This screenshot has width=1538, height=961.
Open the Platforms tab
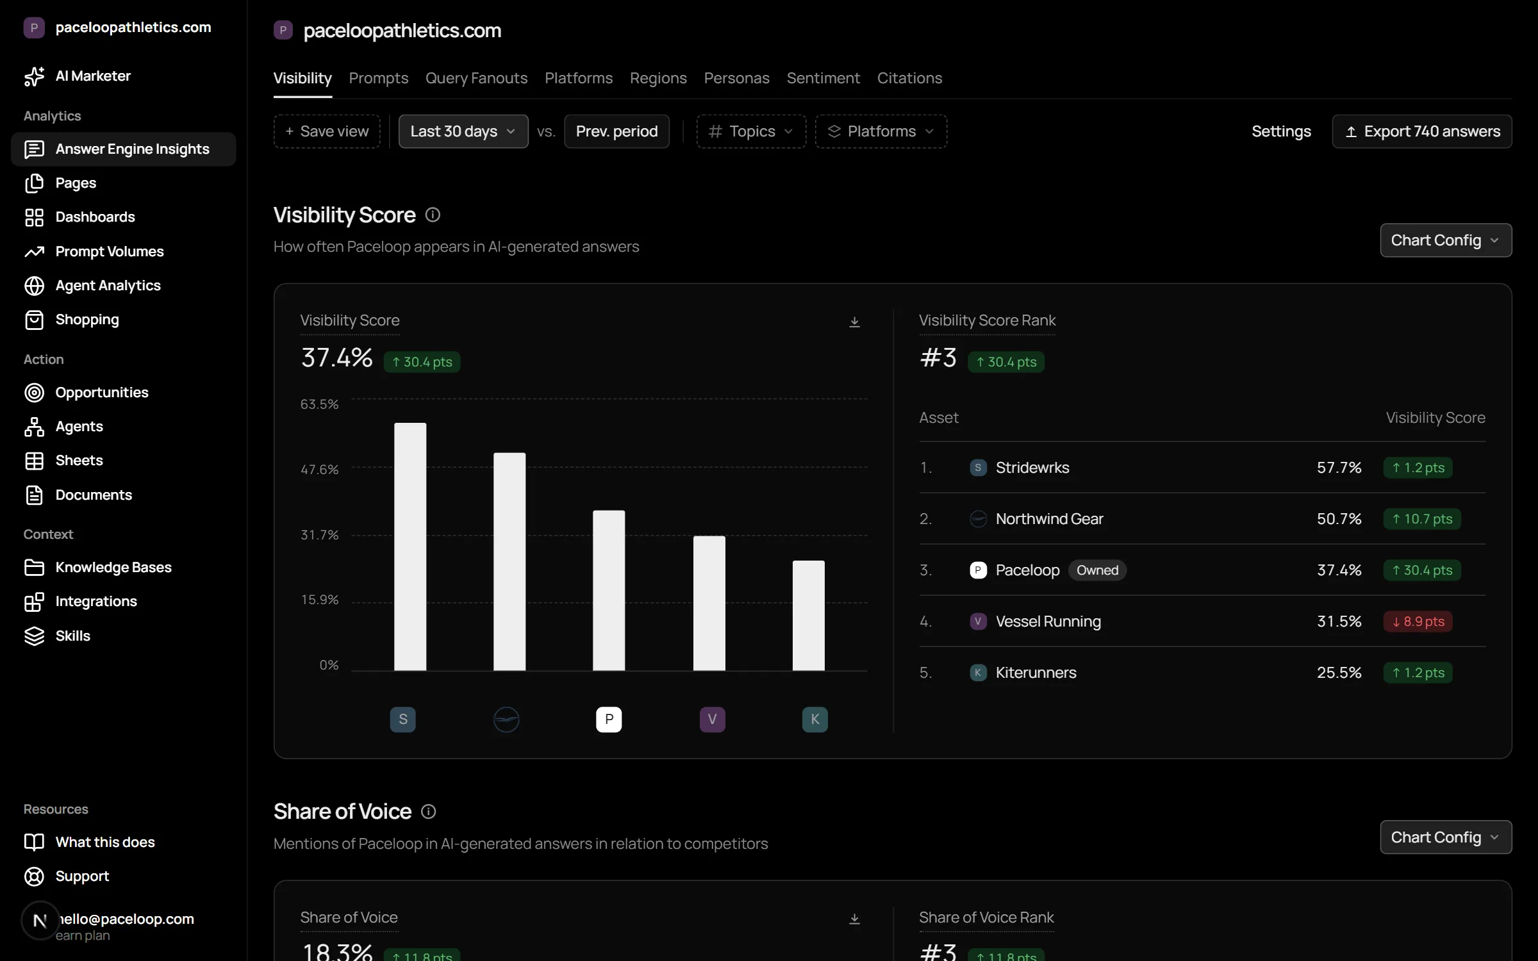coord(579,78)
